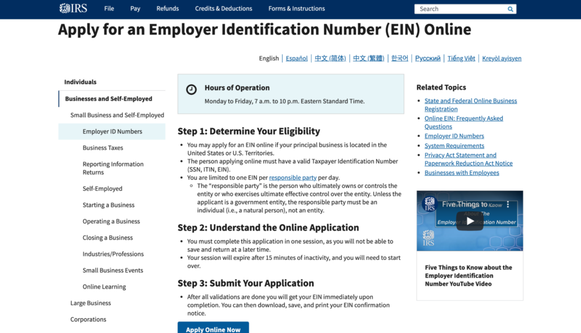Viewport: 581px width, 333px height.
Task: Open State and Federal Online Business Registration link
Action: pos(470,105)
